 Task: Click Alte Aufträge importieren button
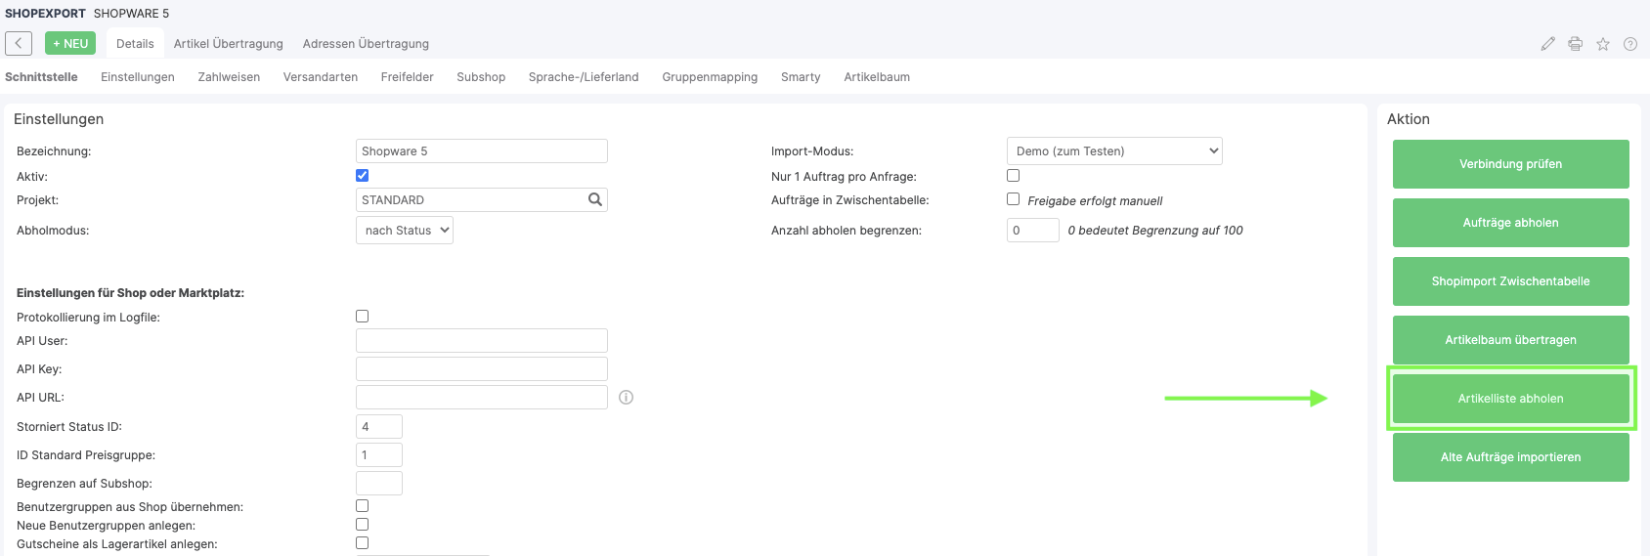point(1511,457)
